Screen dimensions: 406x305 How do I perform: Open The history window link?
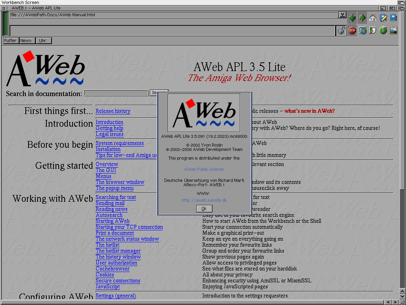(118, 257)
